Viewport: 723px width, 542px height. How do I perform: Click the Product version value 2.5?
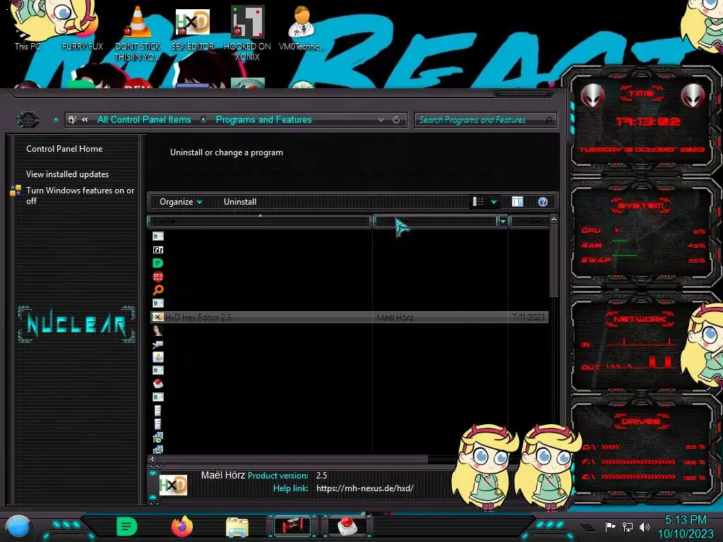321,476
